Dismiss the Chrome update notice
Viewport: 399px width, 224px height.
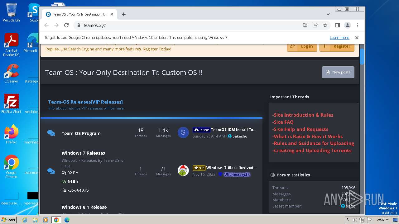tap(357, 38)
